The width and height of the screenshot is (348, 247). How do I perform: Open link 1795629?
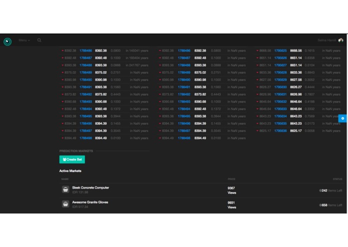click(280, 79)
